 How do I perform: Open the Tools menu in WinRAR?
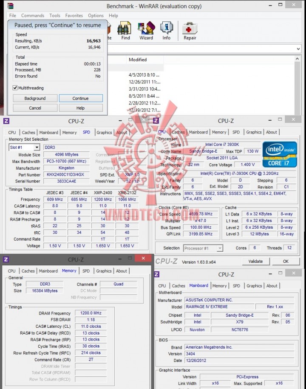(54, 15)
